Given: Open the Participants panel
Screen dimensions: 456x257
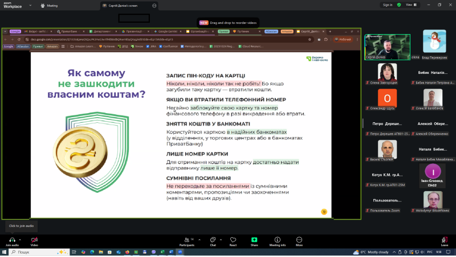Looking at the screenshot, I should tap(186, 240).
